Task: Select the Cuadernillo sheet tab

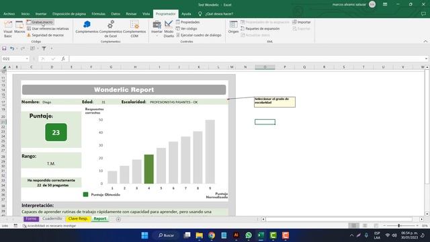Action: point(52,218)
